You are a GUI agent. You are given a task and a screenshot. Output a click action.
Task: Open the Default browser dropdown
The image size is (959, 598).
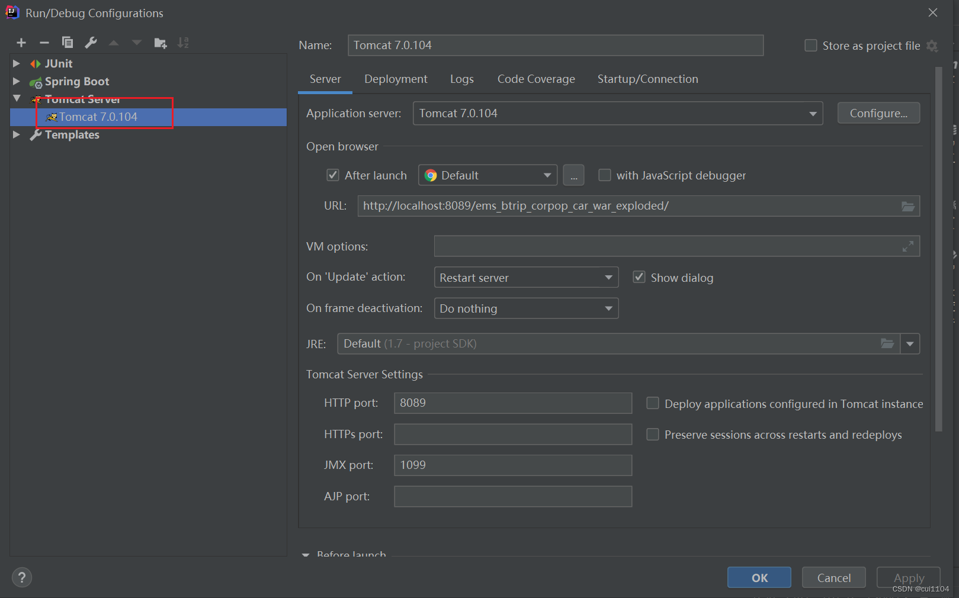click(x=487, y=175)
